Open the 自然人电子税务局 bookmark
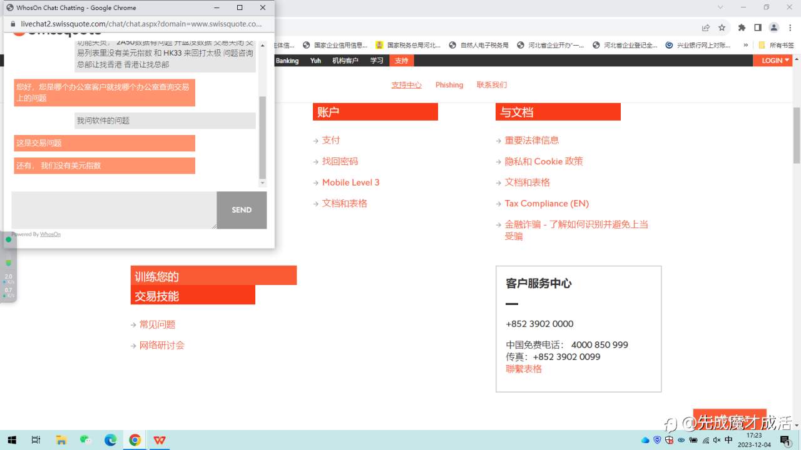This screenshot has width=801, height=450. [x=478, y=45]
